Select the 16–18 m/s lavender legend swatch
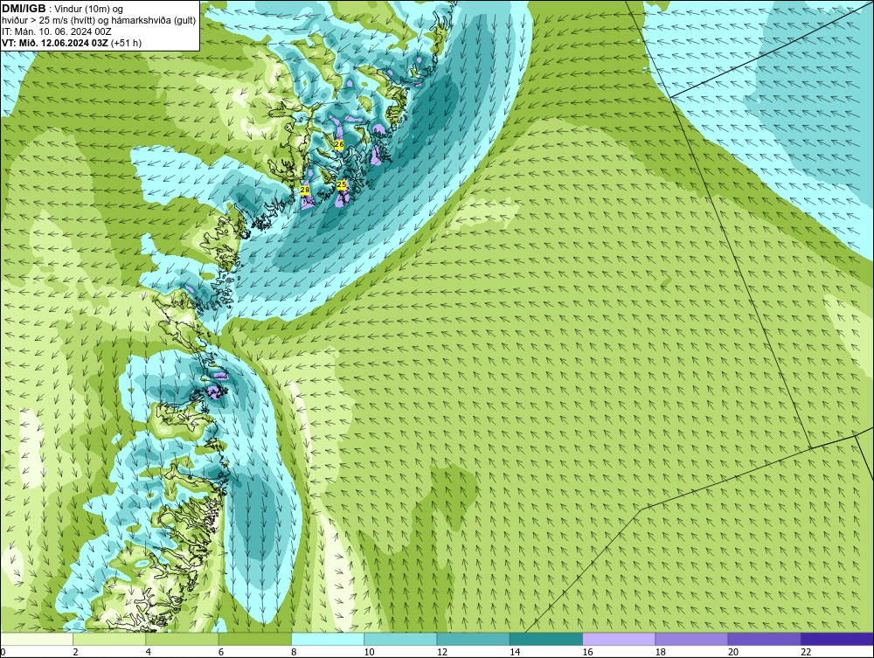The width and height of the screenshot is (874, 658). [x=619, y=639]
